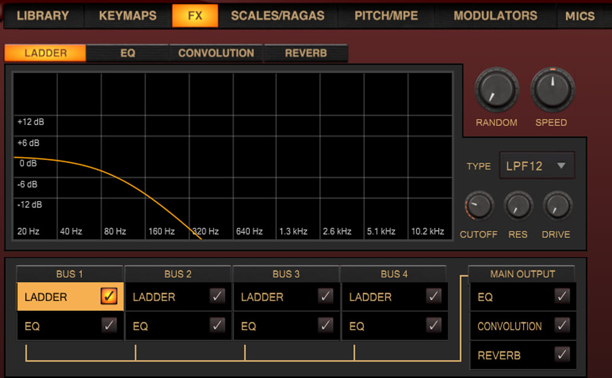Select the MAIN OUTPUT CONVOLUTION row label
The height and width of the screenshot is (378, 612).
(x=509, y=326)
